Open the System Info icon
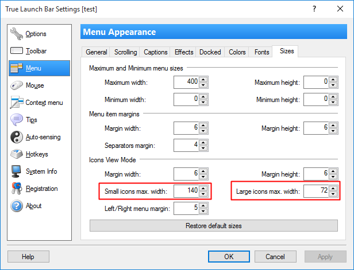The height and width of the screenshot is (270, 354). [17, 171]
